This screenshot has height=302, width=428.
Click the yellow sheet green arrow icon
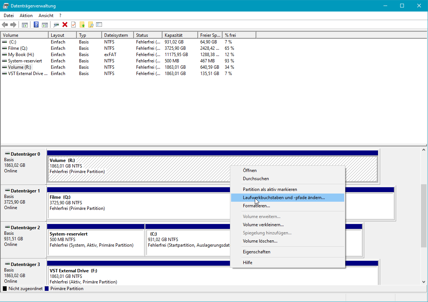(x=82, y=25)
